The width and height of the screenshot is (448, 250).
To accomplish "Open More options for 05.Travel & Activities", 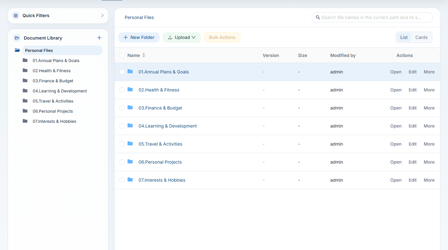I will [429, 144].
